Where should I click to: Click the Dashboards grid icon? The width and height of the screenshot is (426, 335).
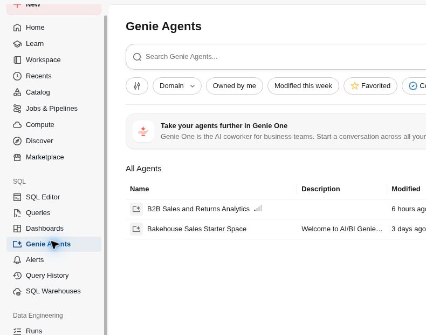point(17,229)
